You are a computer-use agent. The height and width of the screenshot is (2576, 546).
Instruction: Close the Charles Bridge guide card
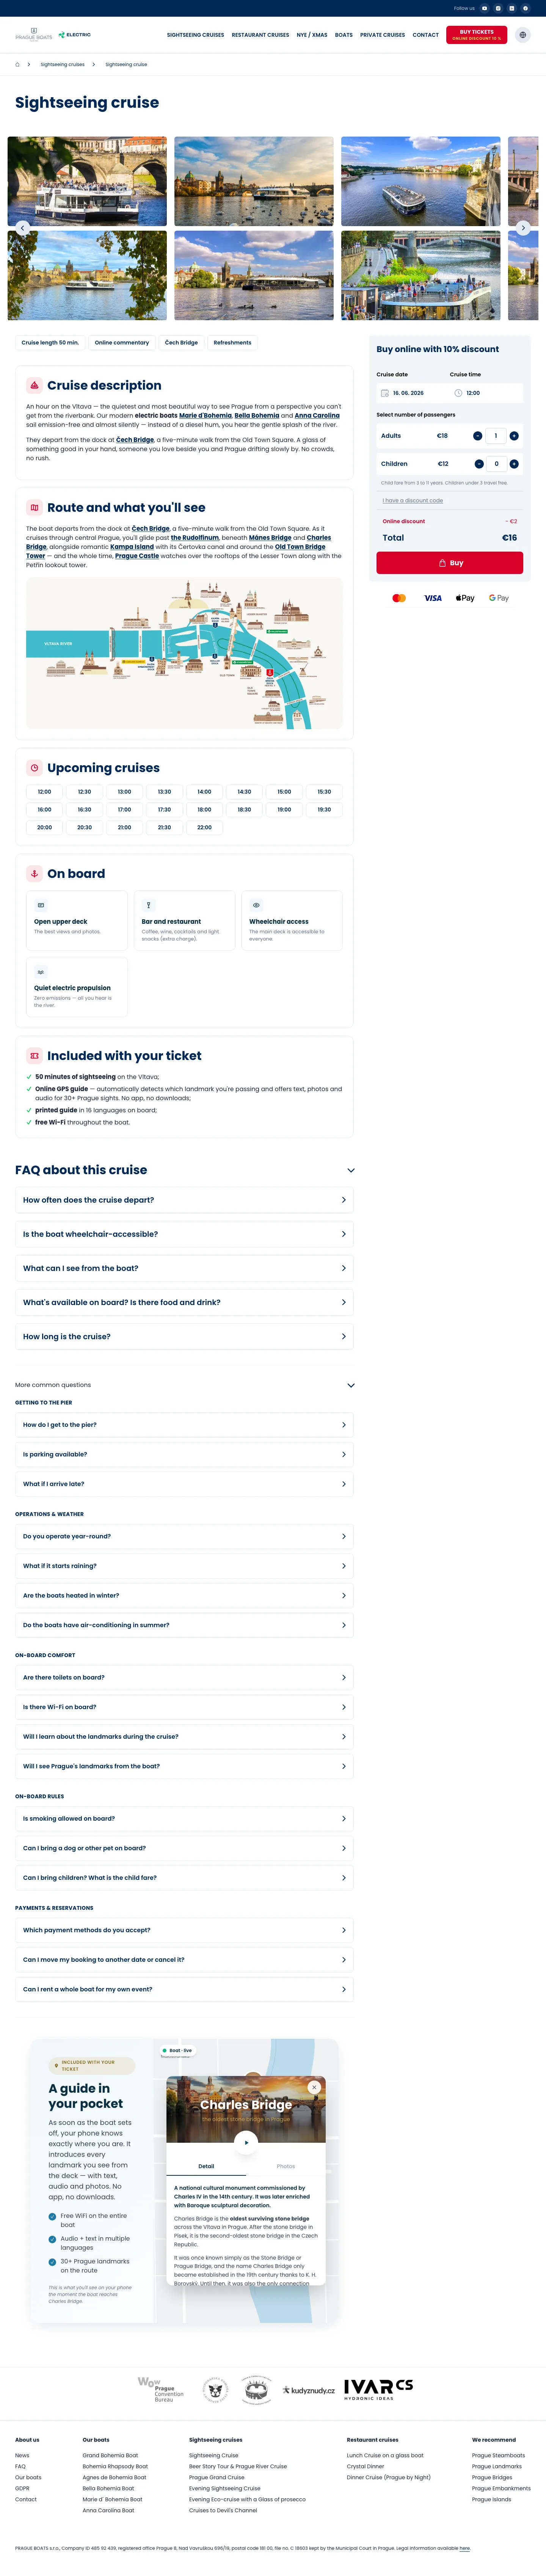[x=314, y=2087]
